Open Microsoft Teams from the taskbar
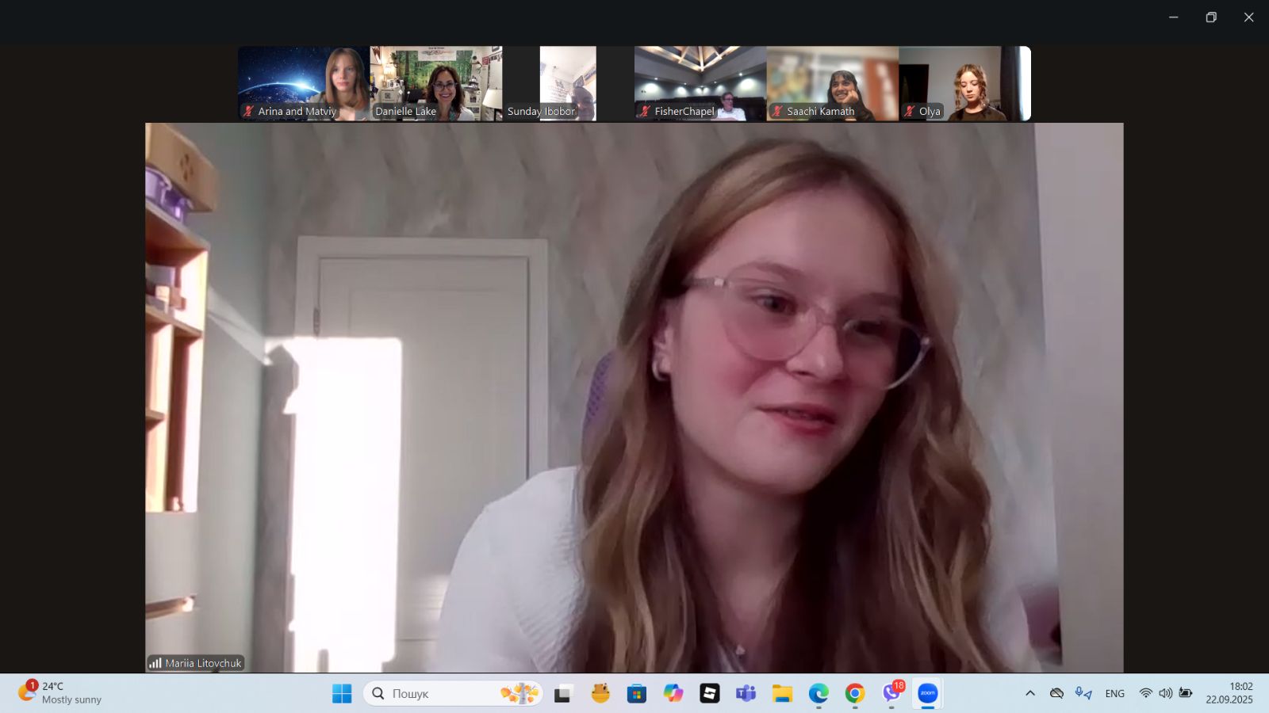Screen dimensions: 1269x713 click(x=746, y=693)
